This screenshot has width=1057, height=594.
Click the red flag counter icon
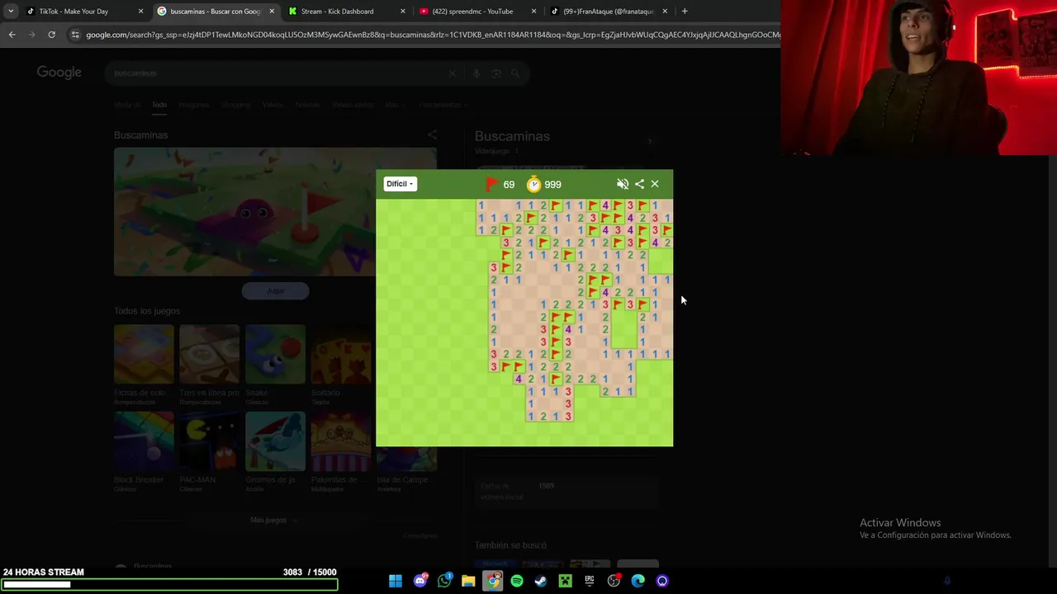pos(492,184)
